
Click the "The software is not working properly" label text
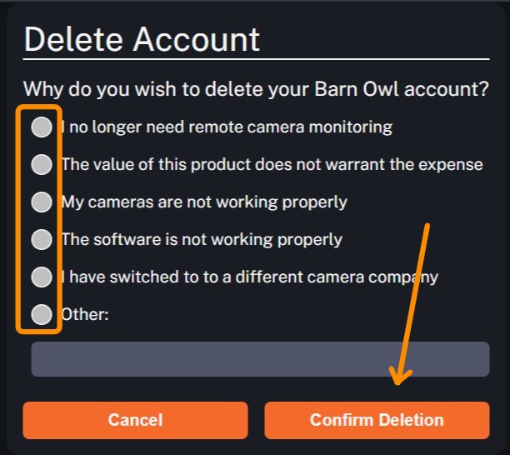pyautogui.click(x=202, y=240)
